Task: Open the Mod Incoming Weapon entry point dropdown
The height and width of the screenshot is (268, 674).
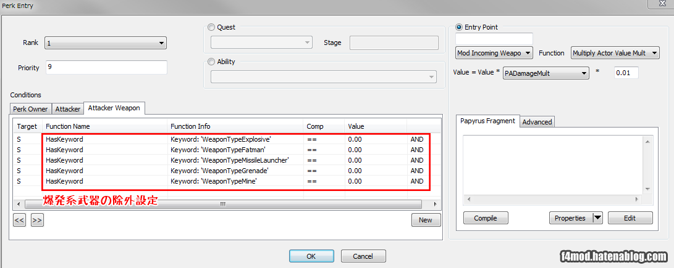Action: [494, 53]
